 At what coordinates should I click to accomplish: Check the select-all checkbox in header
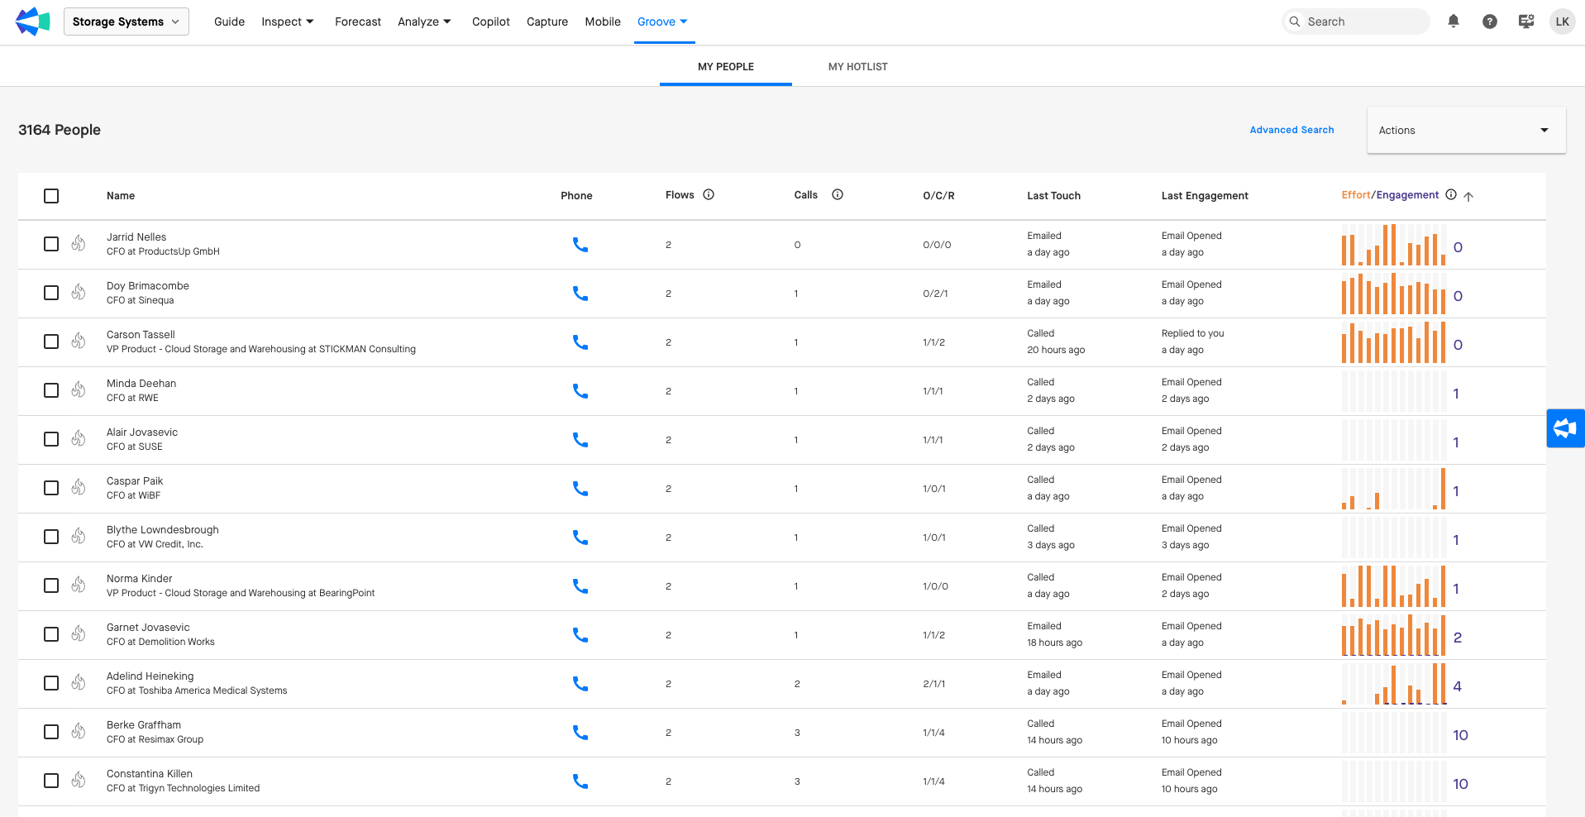pyautogui.click(x=51, y=196)
